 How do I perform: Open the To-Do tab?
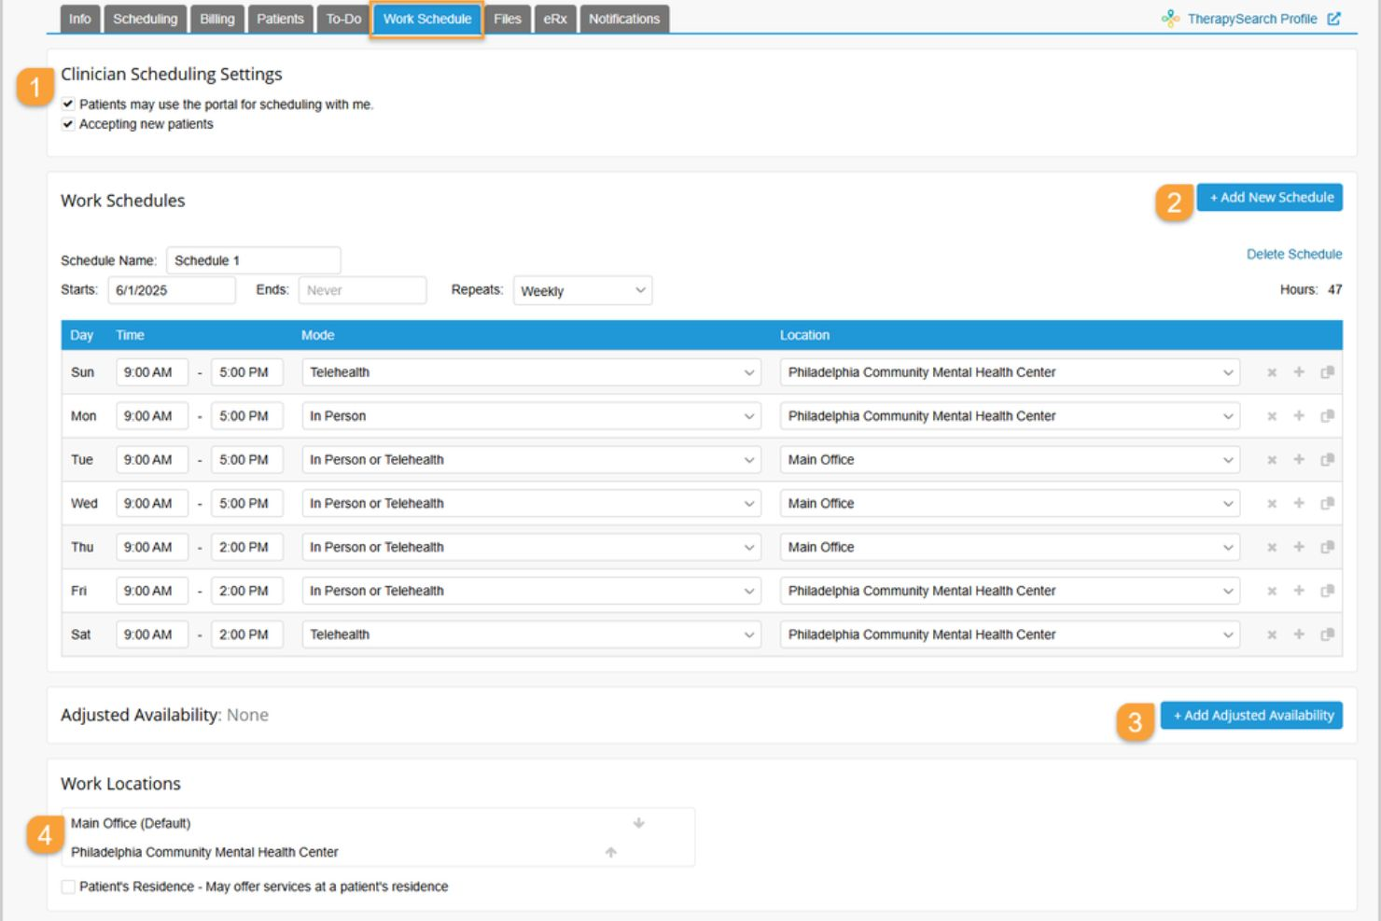pyautogui.click(x=343, y=19)
